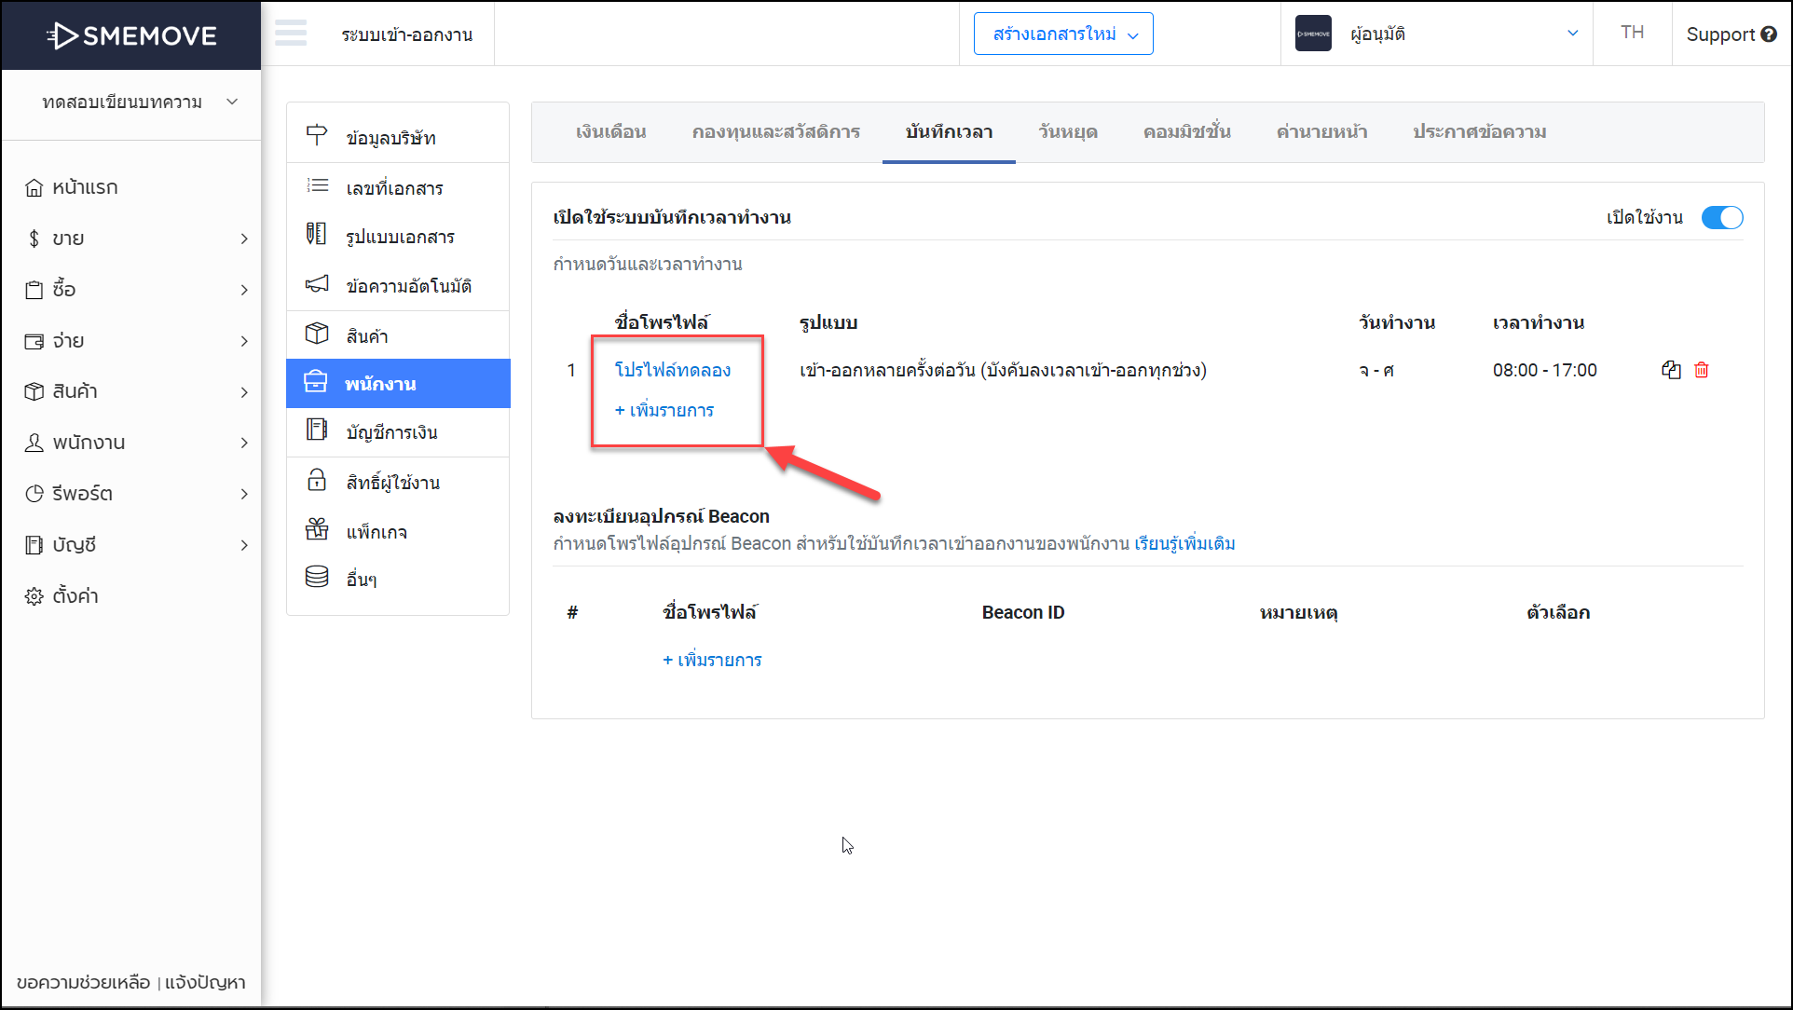The width and height of the screenshot is (1793, 1010).
Task: Toggle the เปิดใช้งาน time recording switch
Action: click(1721, 217)
